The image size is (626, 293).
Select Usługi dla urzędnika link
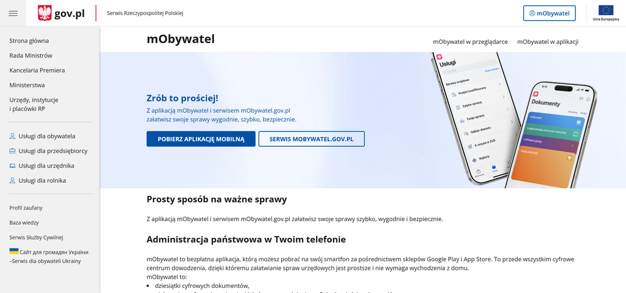(x=46, y=166)
